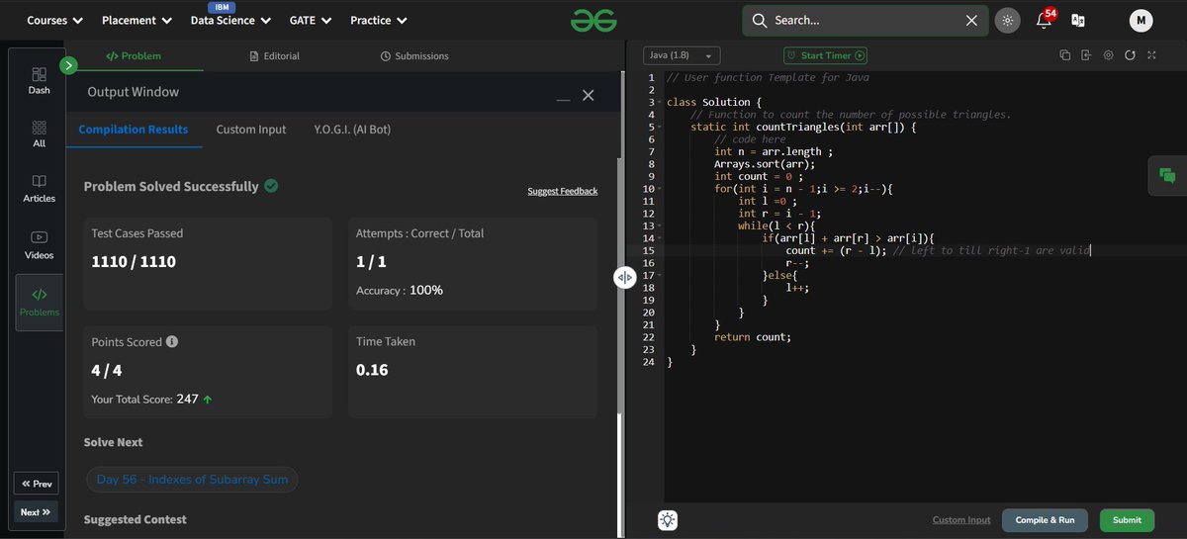The height and width of the screenshot is (539, 1187).
Task: Click Compile & Run
Action: click(1045, 520)
